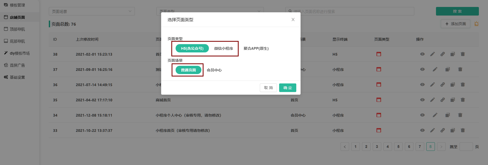Image resolution: width=488 pixels, height=165 pixels.
Task: Go to previous page with left chevron
Action: pos(345,147)
